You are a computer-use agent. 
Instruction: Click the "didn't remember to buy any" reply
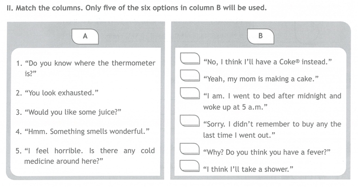272,129
